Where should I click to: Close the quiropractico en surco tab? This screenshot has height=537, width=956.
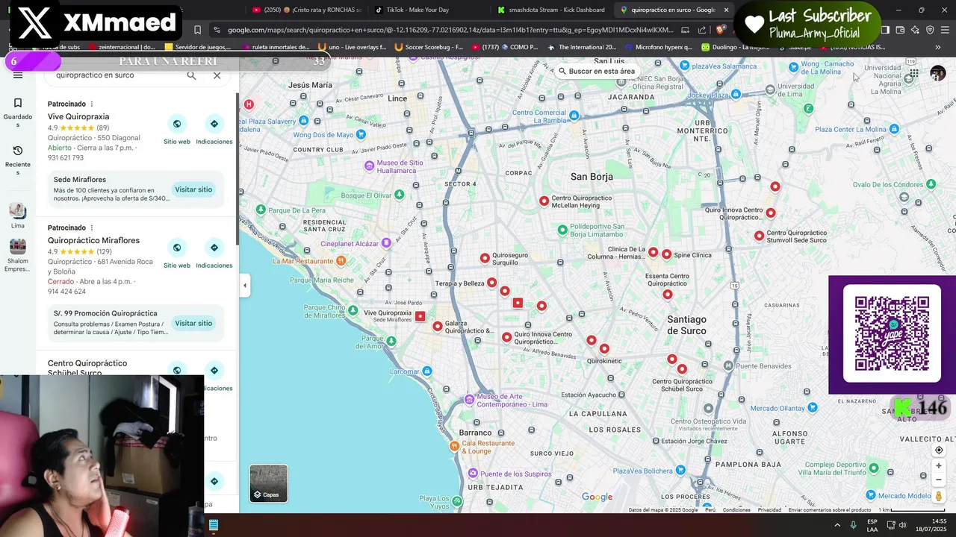point(726,10)
